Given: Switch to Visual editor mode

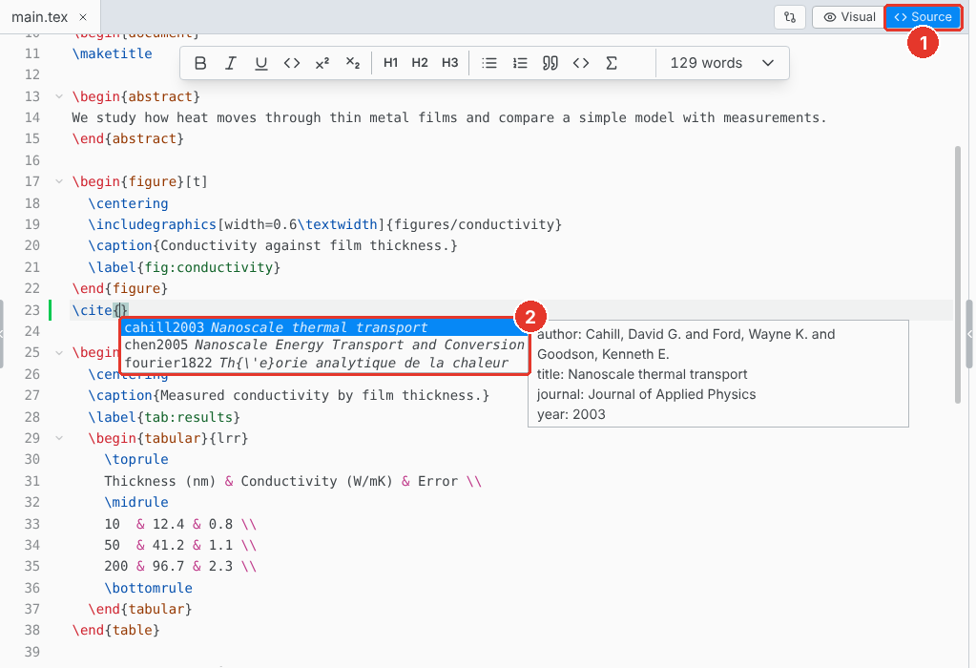Looking at the screenshot, I should (849, 17).
